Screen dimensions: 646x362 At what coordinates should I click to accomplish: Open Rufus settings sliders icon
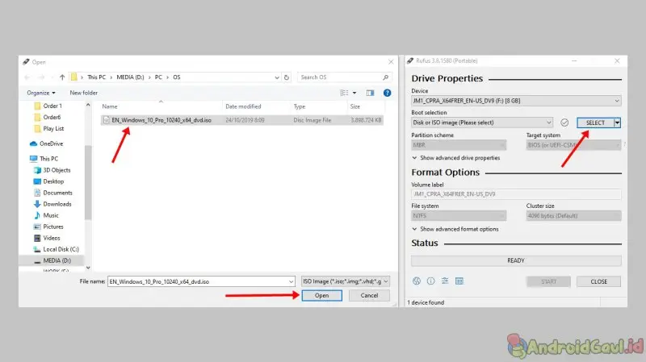pyautogui.click(x=445, y=281)
